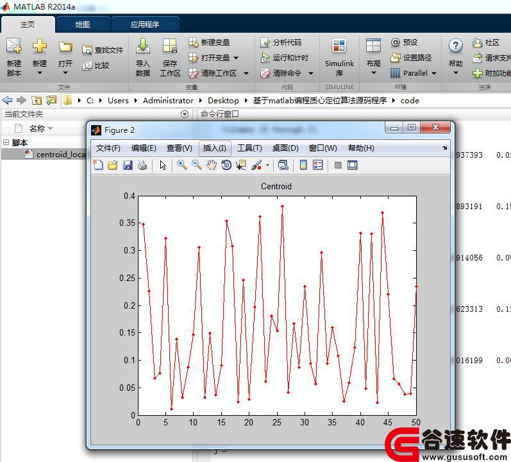Screen dimensions: 511x462
Task: Click 运行和计时 run and time
Action: click(284, 58)
